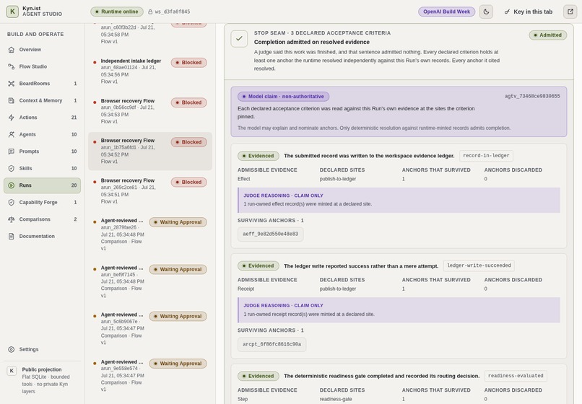Click the lock icon next to ws_d3fa0f845

point(150,12)
